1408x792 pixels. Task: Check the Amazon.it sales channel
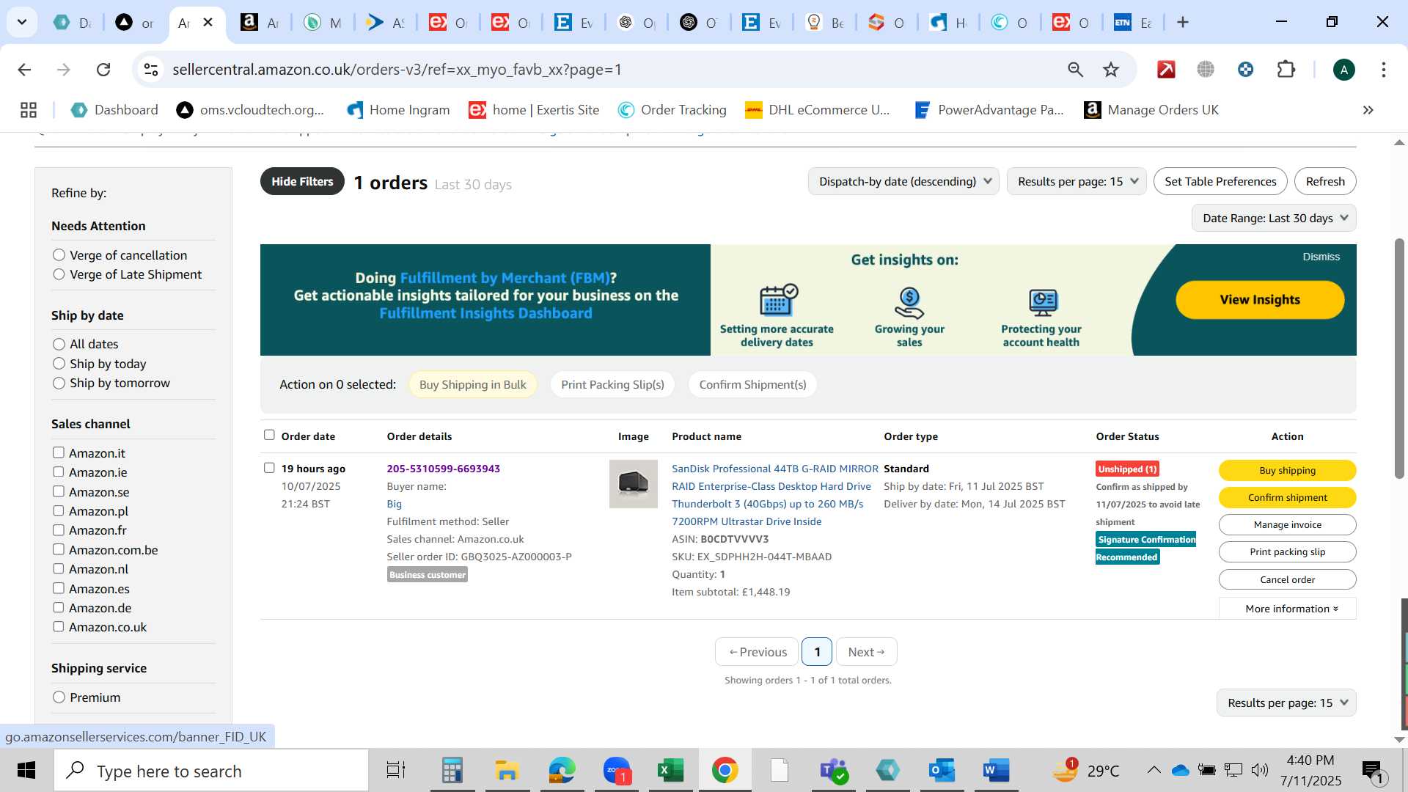click(59, 452)
